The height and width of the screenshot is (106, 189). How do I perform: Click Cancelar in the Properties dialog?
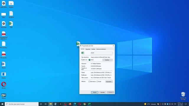tap(102, 92)
